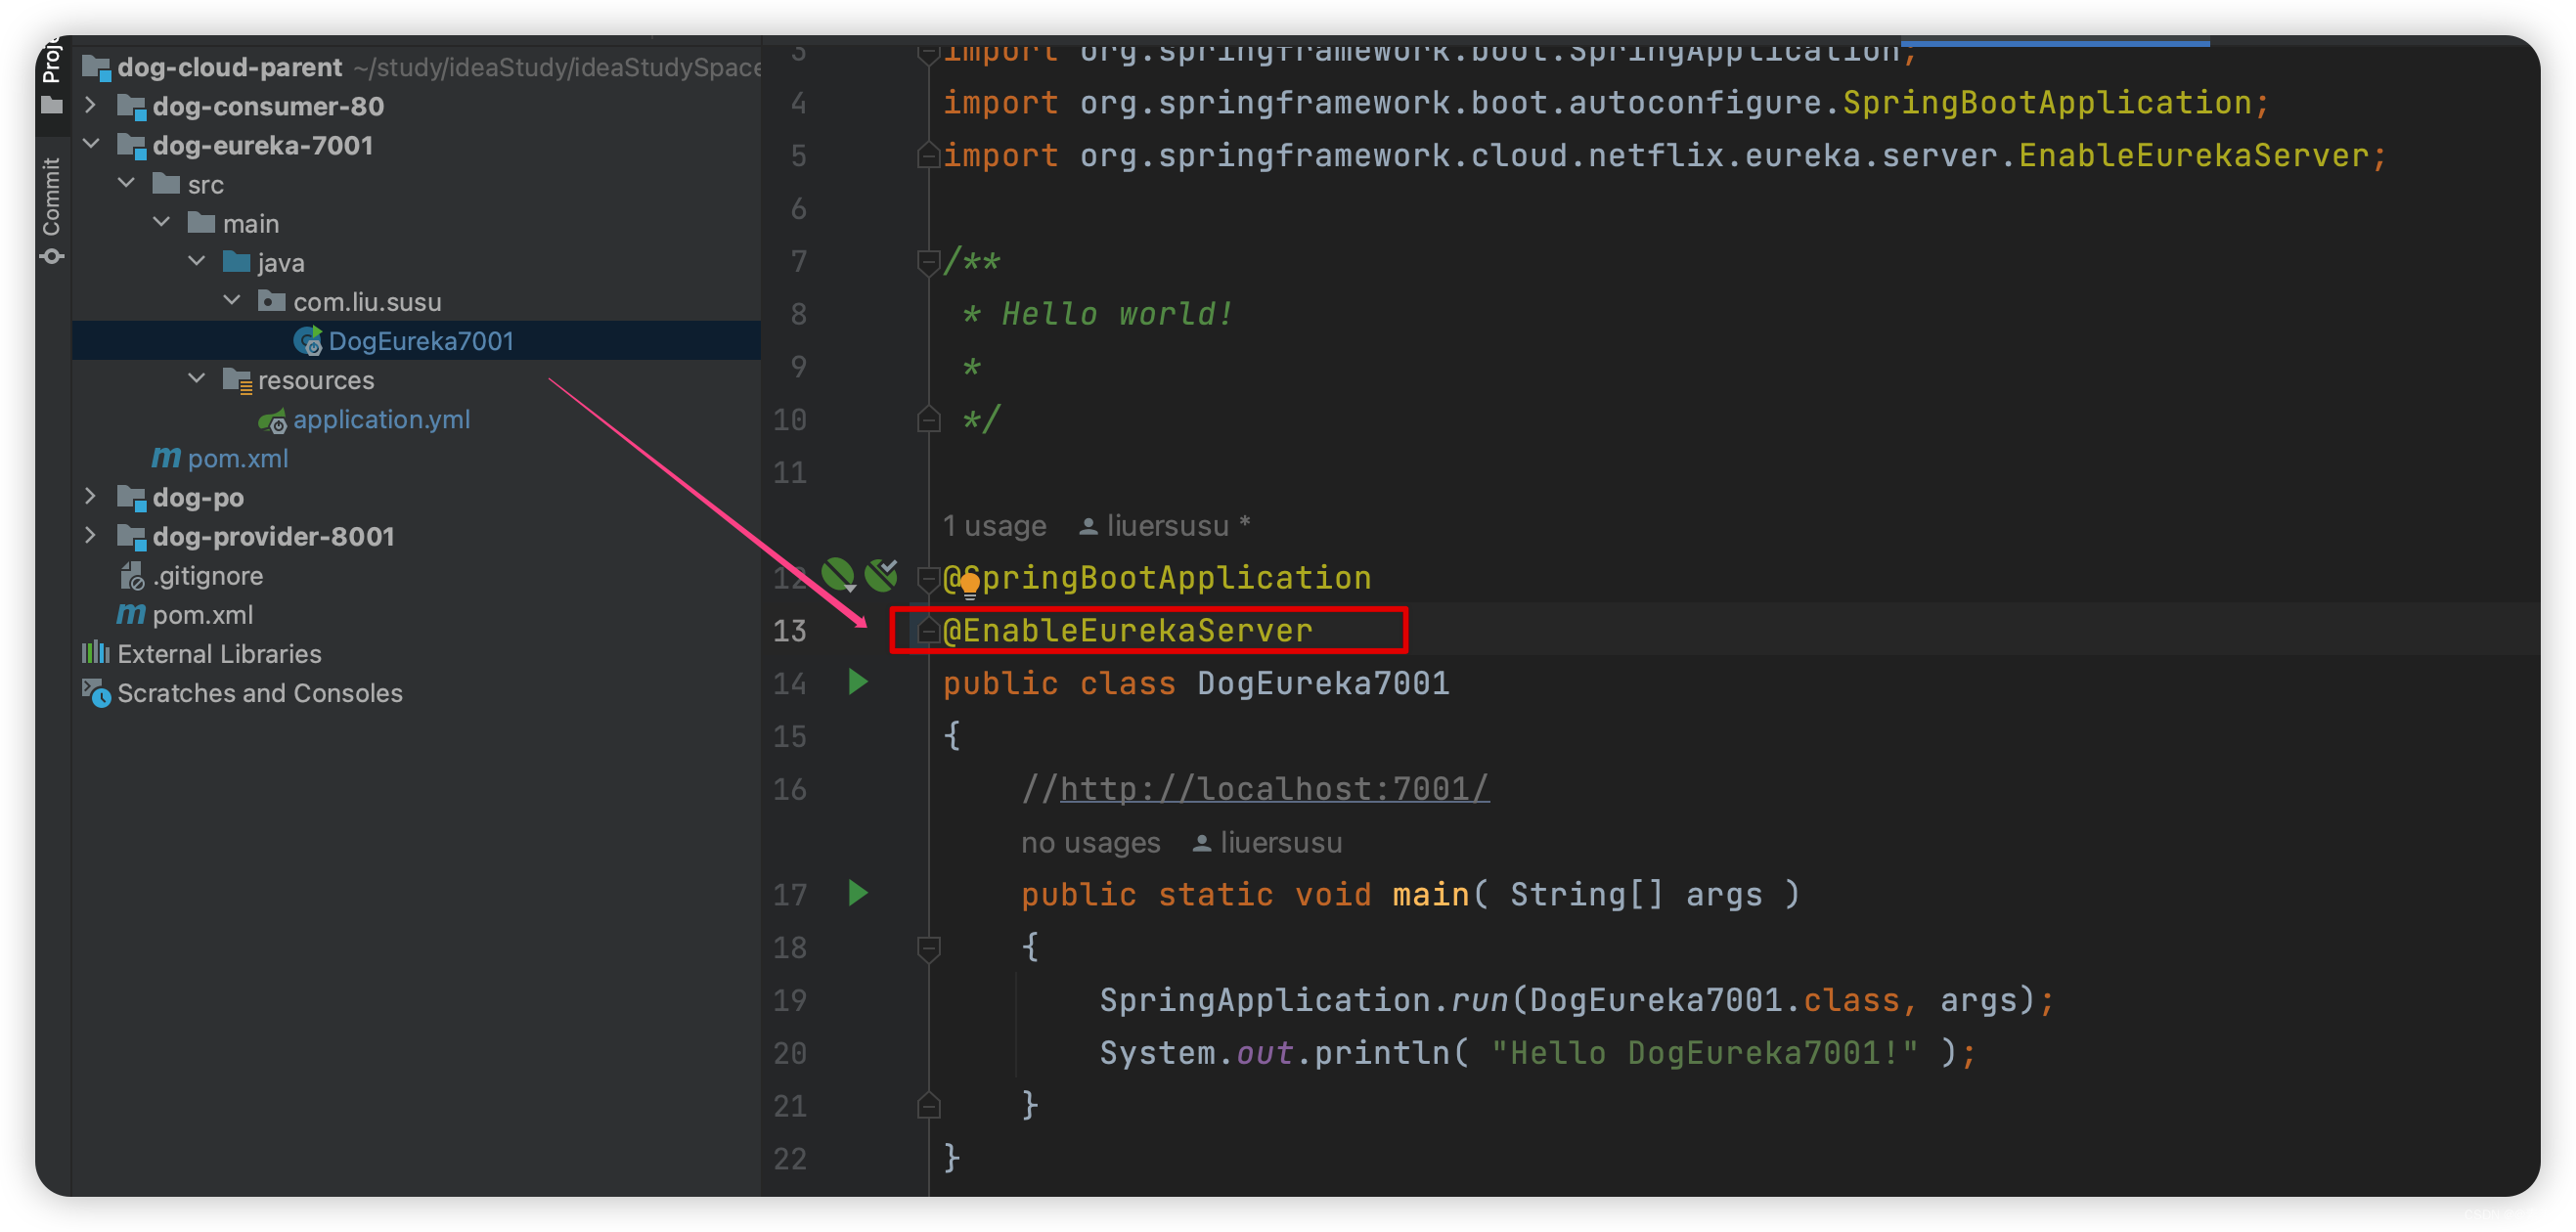Click the Maven icon of dog-eureka pom.xml

pos(166,458)
